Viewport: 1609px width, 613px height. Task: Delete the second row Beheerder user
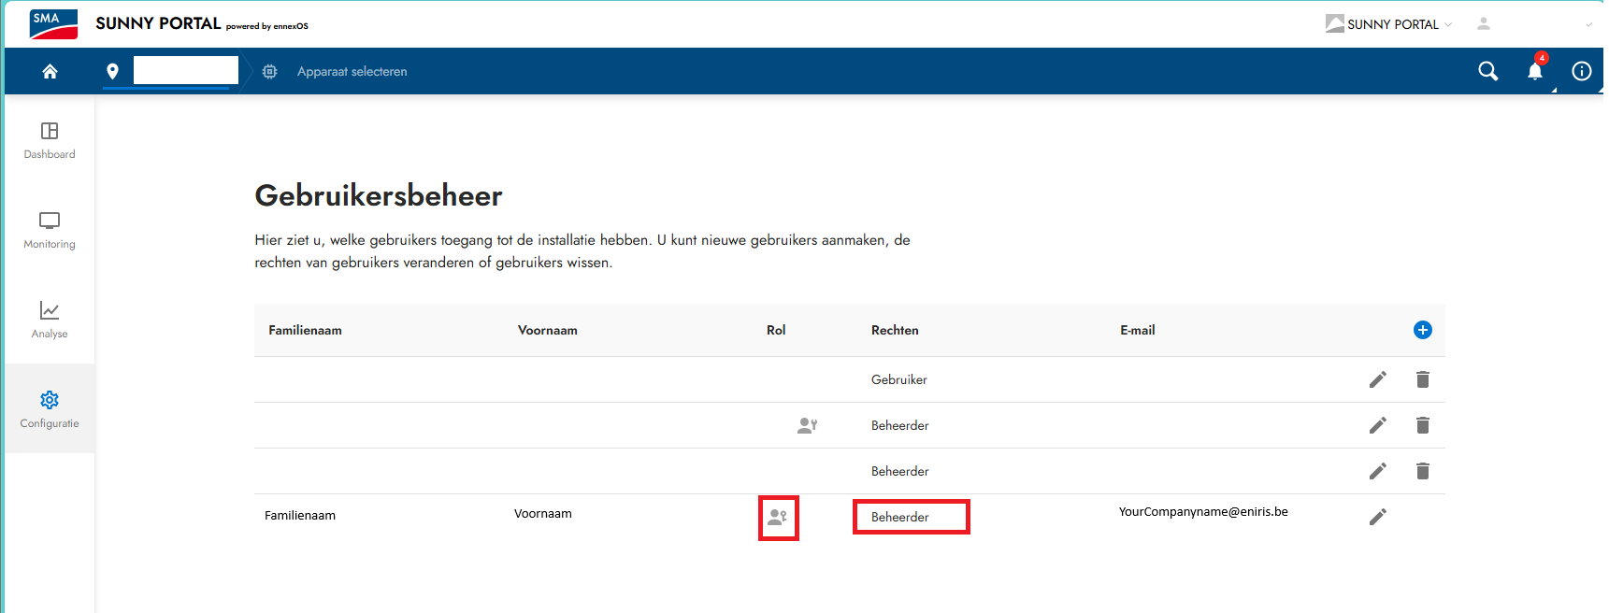(x=1422, y=425)
